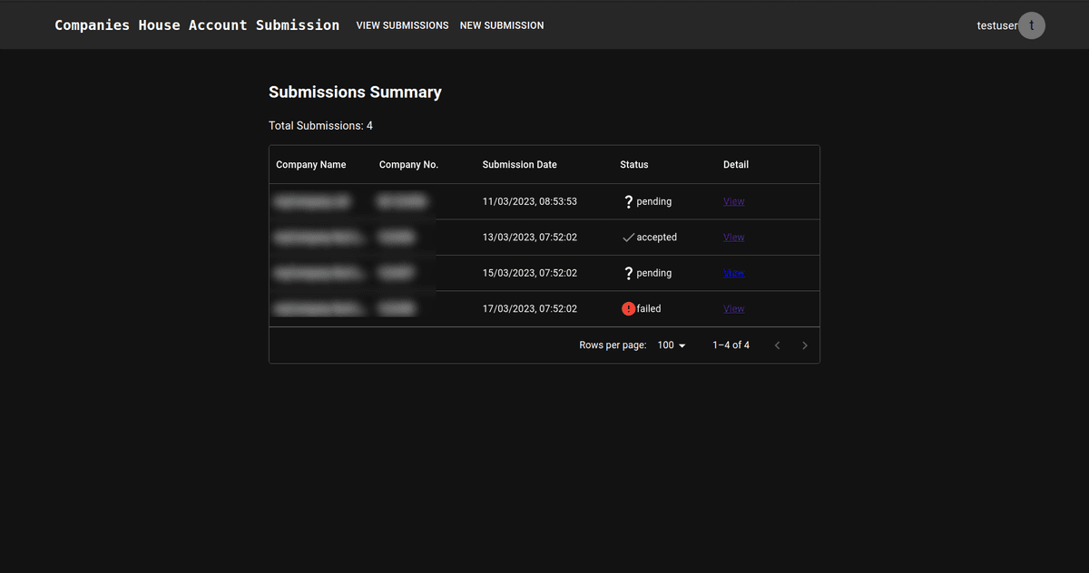View details of the 11/03/2023 submission
The width and height of the screenshot is (1089, 573).
tap(734, 201)
